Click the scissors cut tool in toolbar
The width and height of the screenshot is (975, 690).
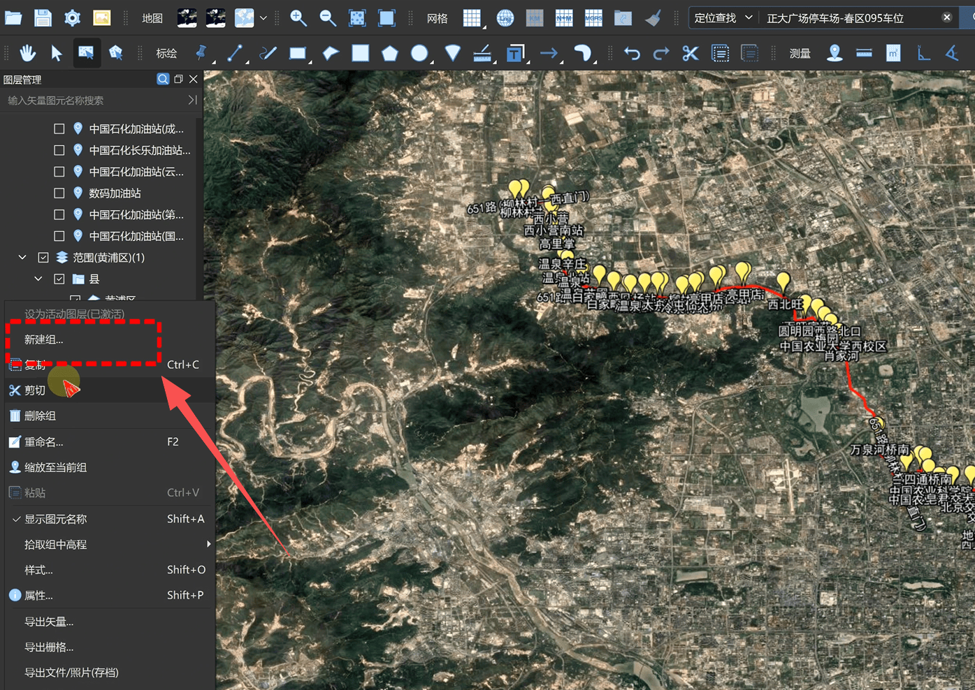point(691,53)
